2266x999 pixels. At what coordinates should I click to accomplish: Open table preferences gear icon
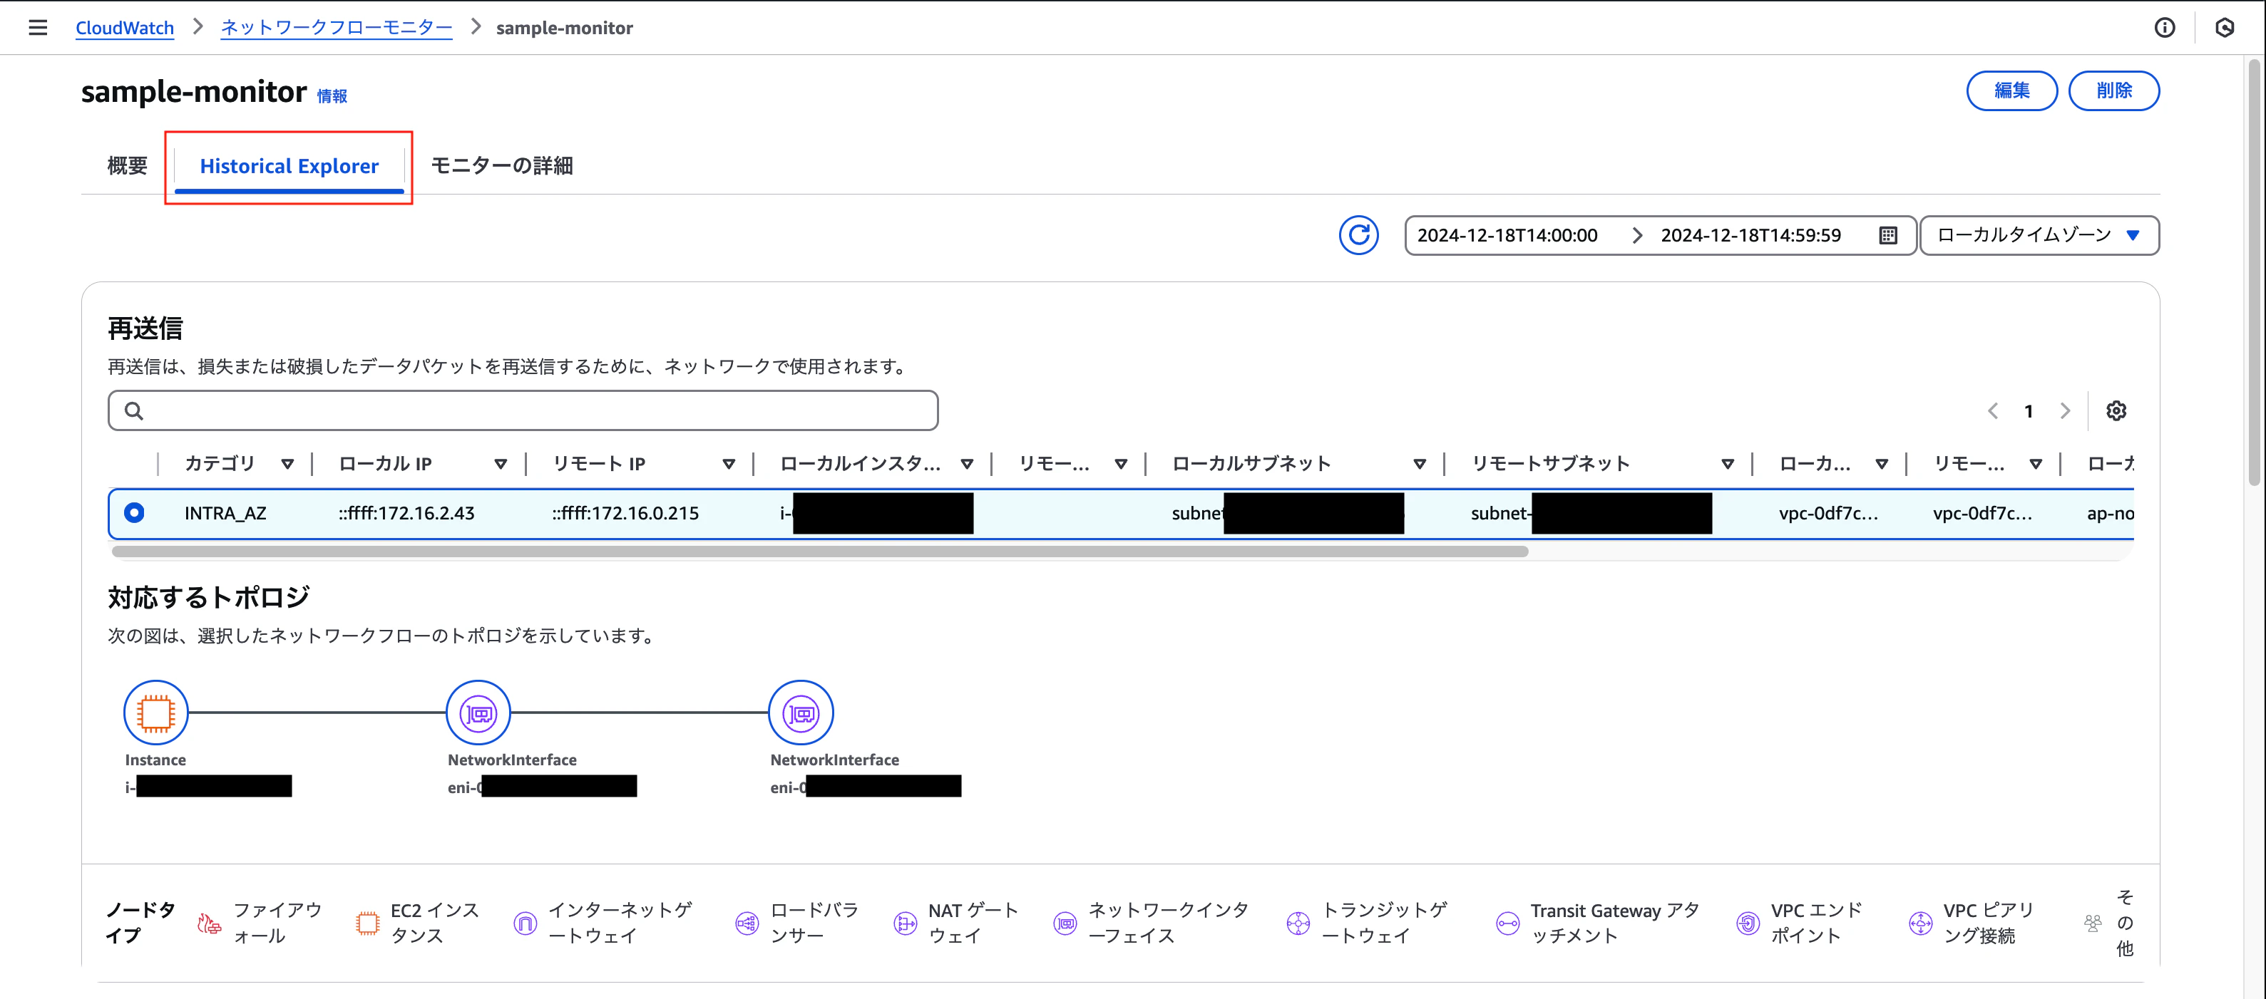click(2116, 410)
